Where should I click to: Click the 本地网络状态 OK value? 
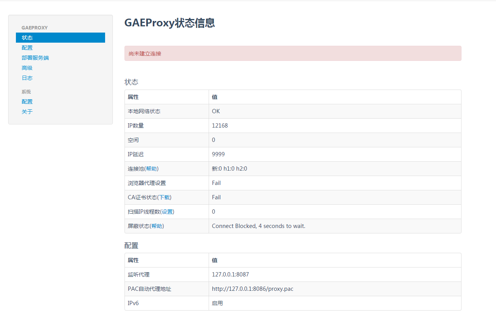(x=216, y=111)
